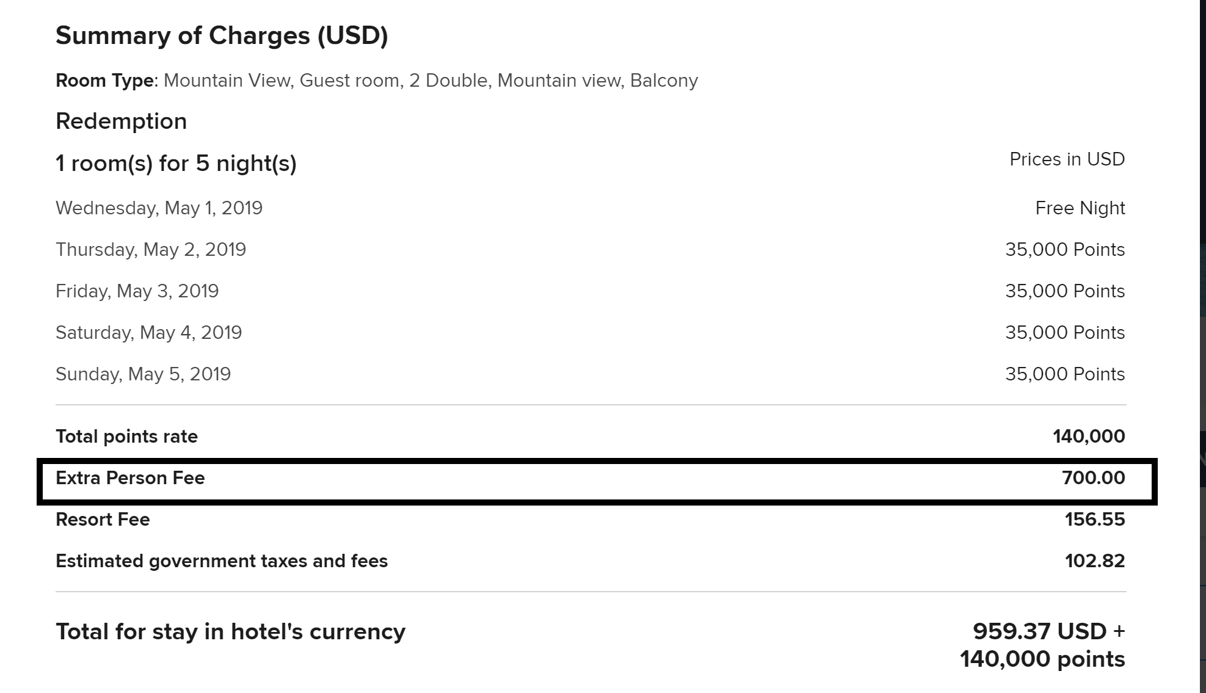Click 35,000 Points for Saturday, May 4

(1064, 333)
